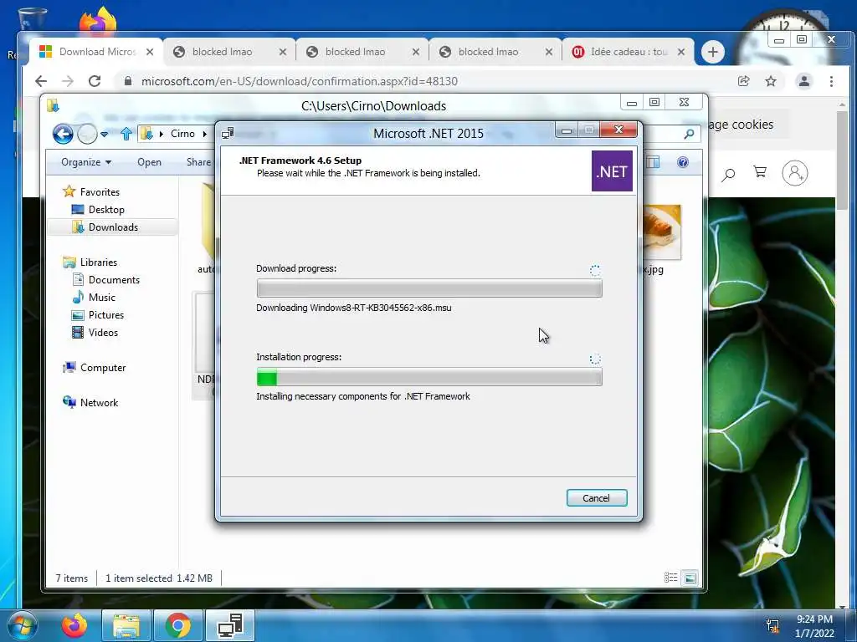This screenshot has height=642, width=857.
Task: Open Firefox from the taskbar
Action: pos(74,625)
